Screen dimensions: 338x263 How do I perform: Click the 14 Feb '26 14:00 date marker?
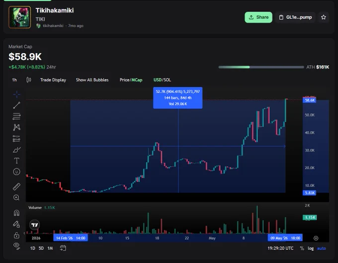[x=71, y=238]
